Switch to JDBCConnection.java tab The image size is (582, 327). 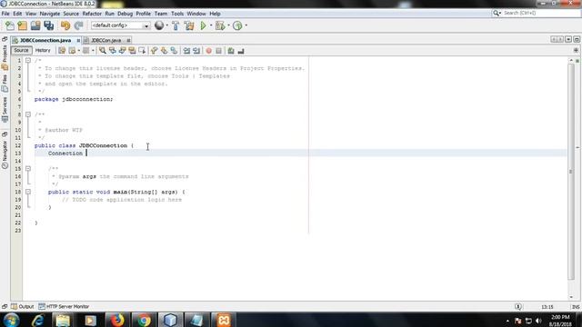tap(45, 40)
